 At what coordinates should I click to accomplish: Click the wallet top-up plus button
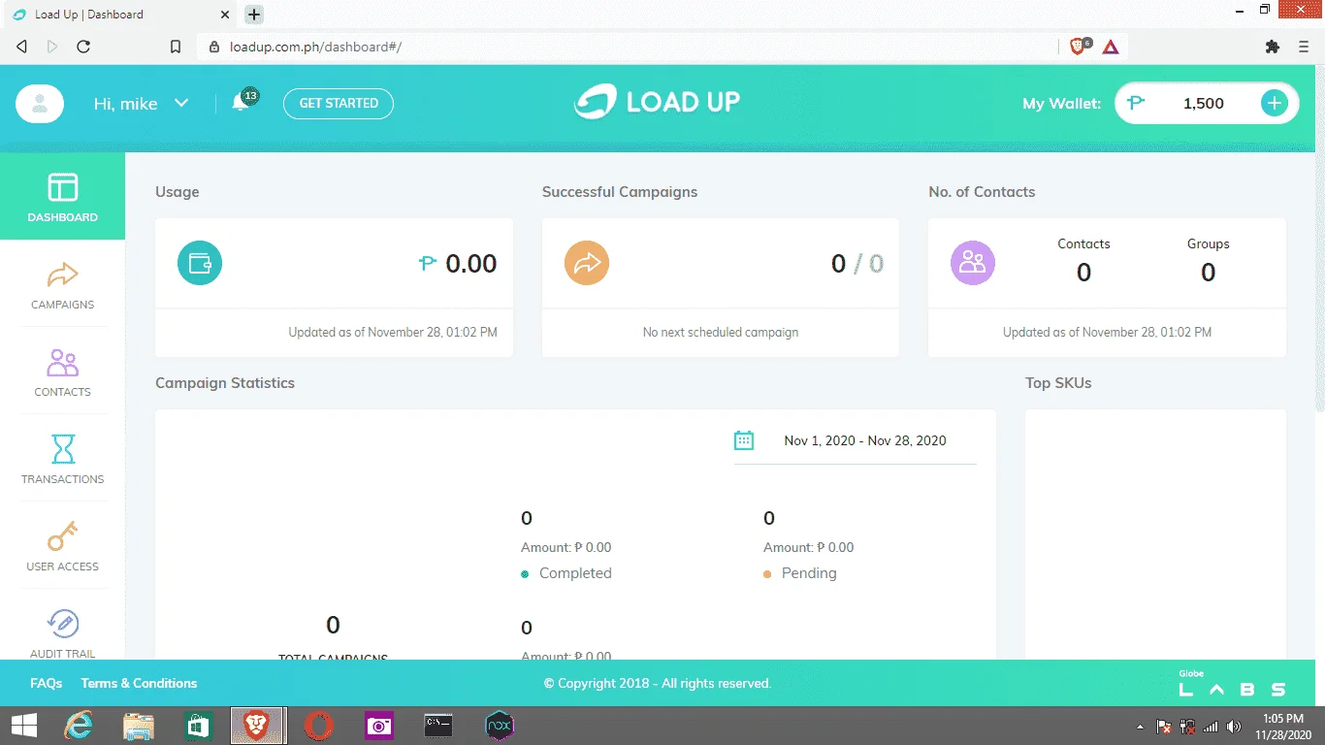click(1275, 103)
